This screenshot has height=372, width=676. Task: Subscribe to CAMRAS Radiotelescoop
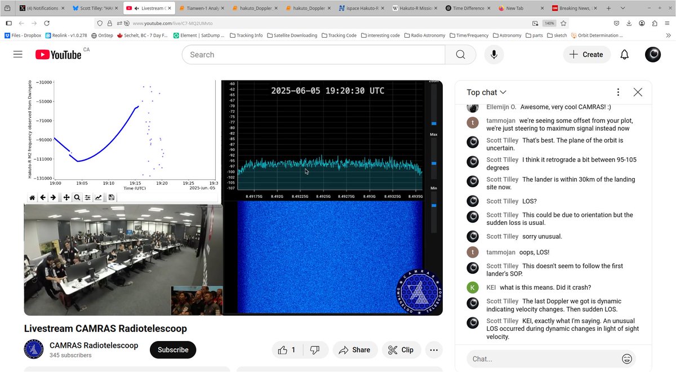[173, 350]
